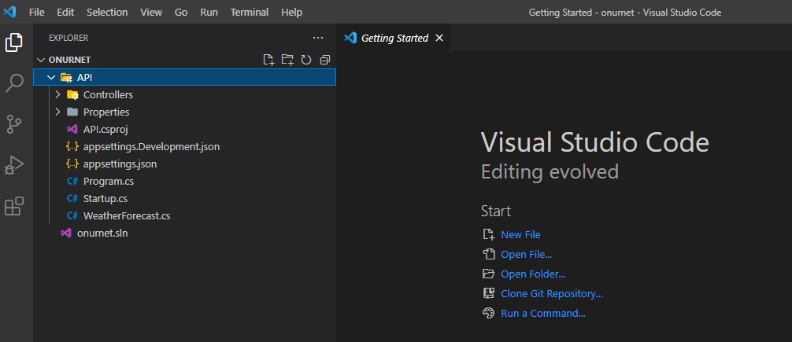Image resolution: width=792 pixels, height=342 pixels.
Task: Open the Extensions view icon
Action: pos(14,206)
